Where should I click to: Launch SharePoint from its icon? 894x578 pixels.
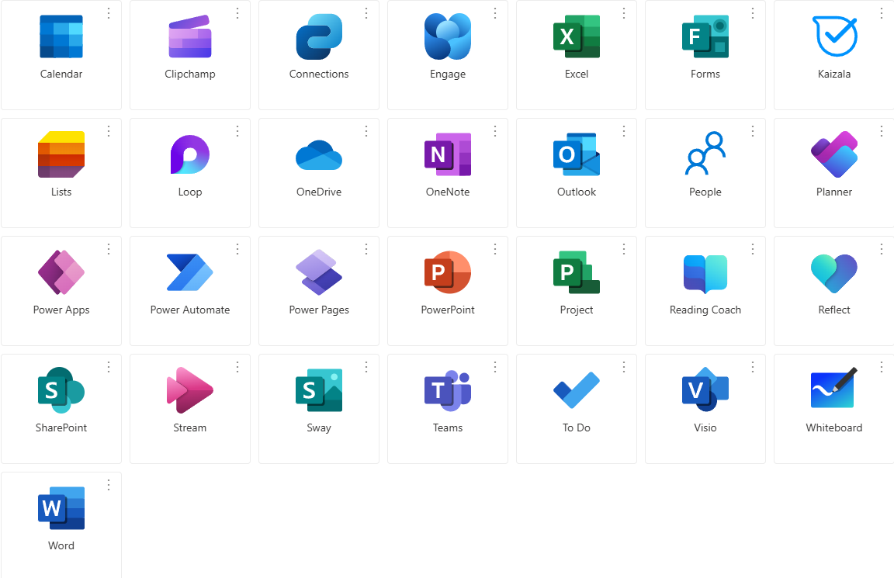(61, 390)
